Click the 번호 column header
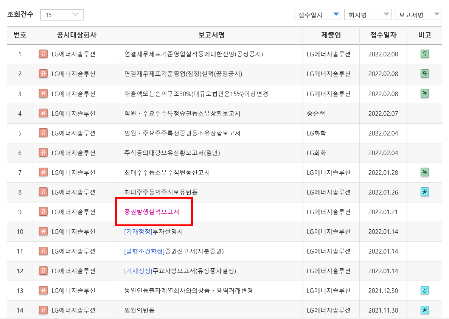Image resolution: width=449 pixels, height=319 pixels. (x=20, y=35)
